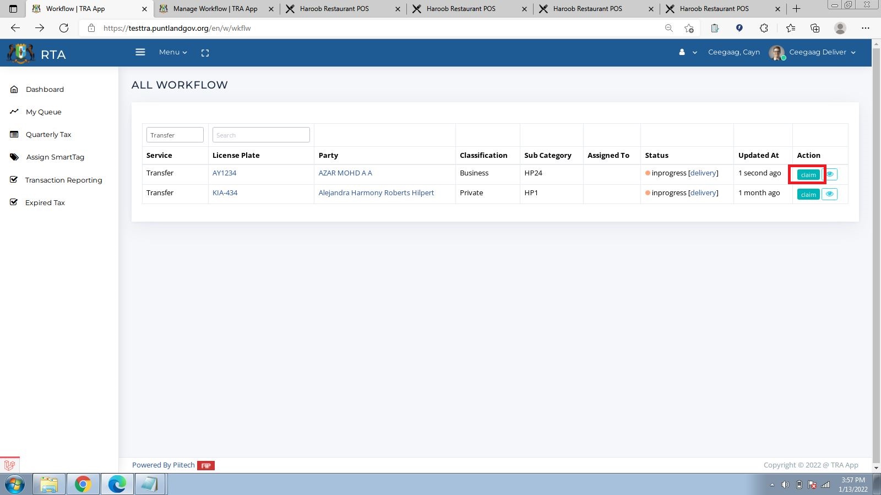881x495 pixels.
Task: Open Dashboard from the sidebar
Action: tap(45, 90)
